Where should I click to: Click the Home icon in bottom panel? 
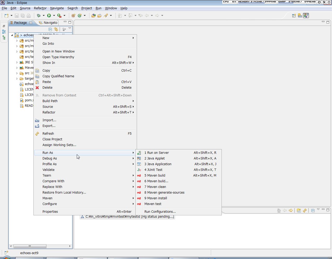(x=279, y=210)
